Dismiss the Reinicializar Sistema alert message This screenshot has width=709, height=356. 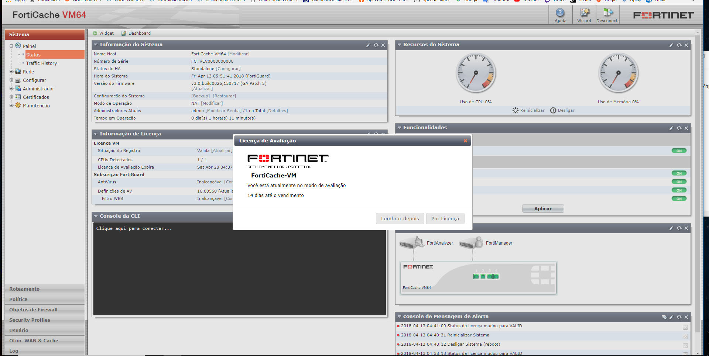click(x=685, y=336)
